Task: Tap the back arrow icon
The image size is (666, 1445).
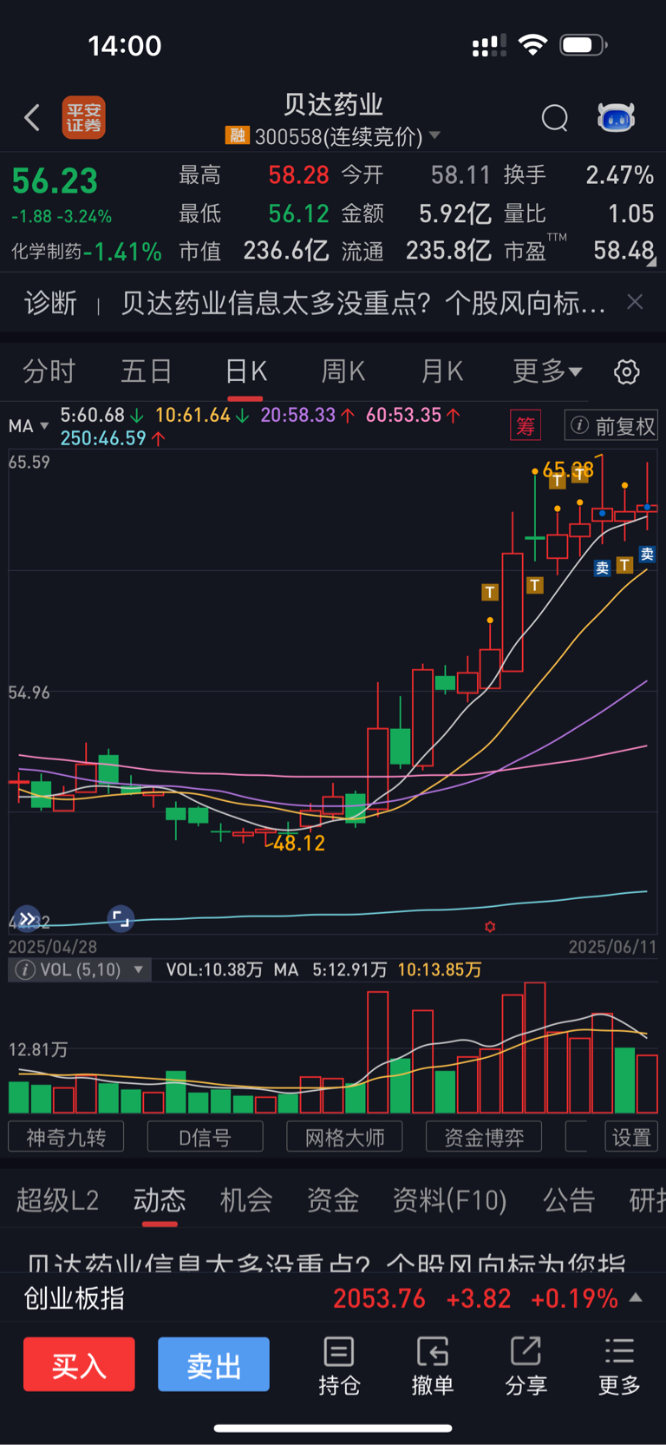Action: click(x=32, y=117)
